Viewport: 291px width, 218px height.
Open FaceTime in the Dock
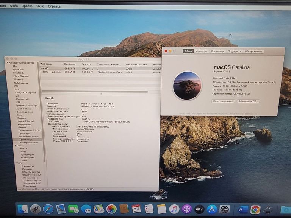(74, 209)
